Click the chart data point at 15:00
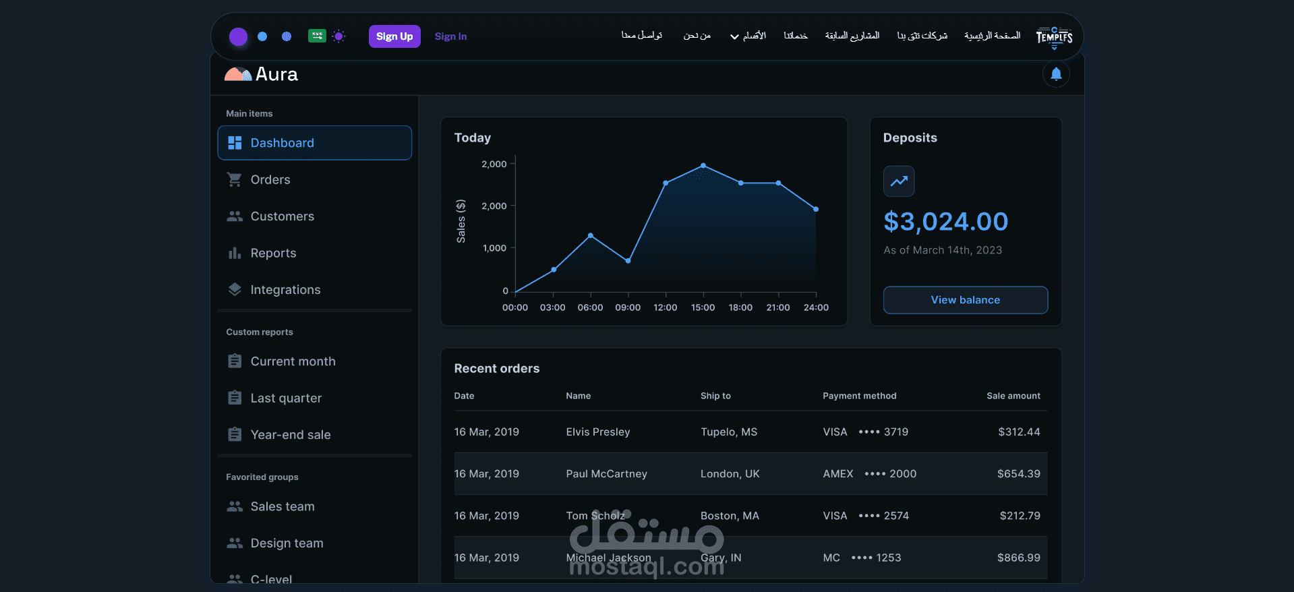The width and height of the screenshot is (1294, 592). (703, 165)
